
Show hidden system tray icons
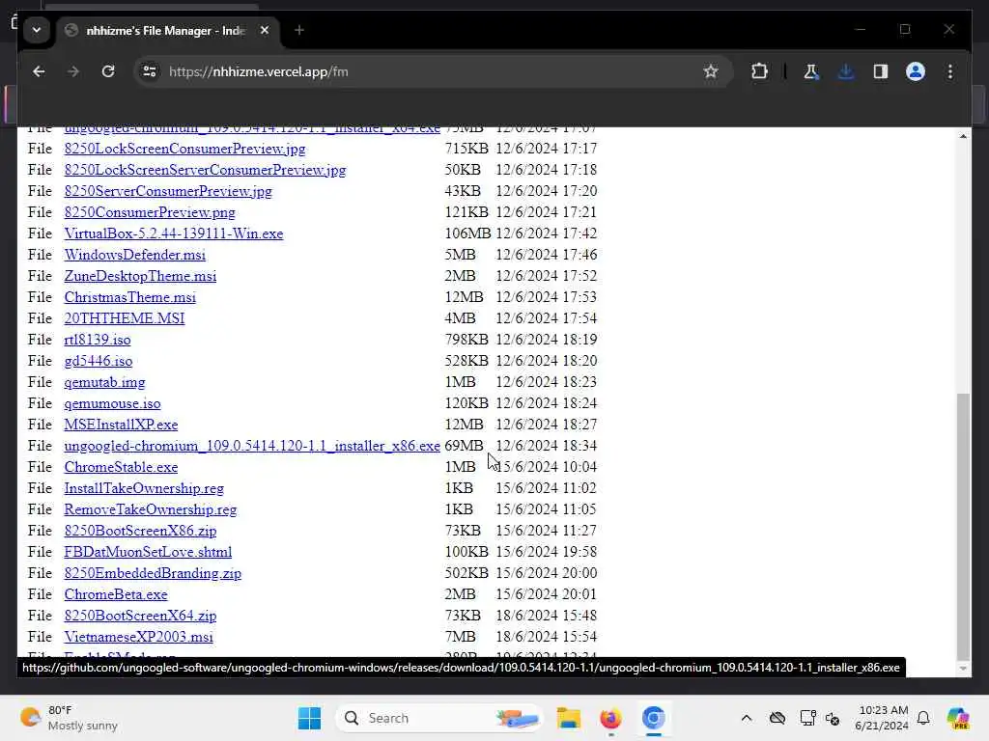point(747,718)
